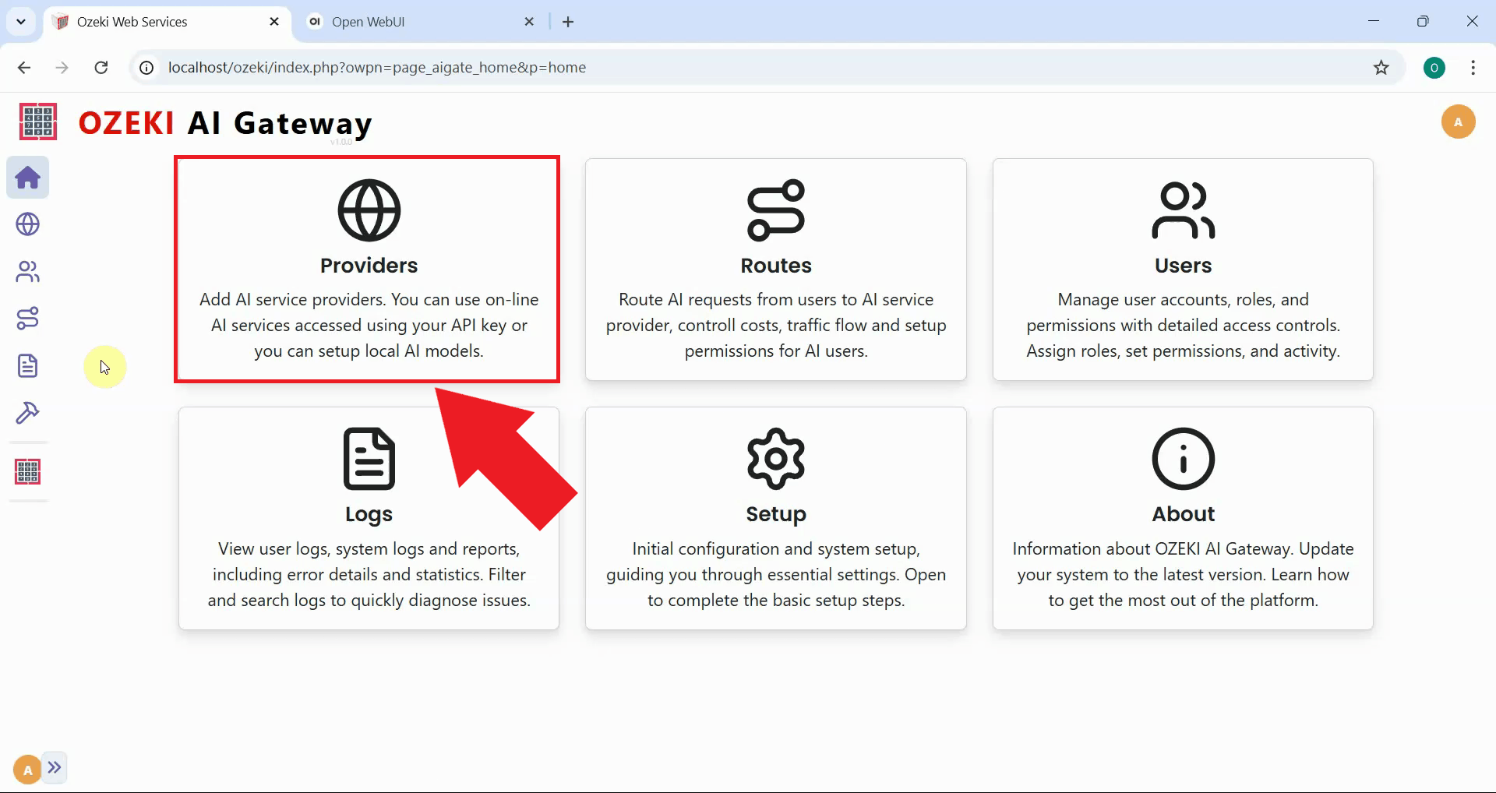The height and width of the screenshot is (793, 1496).
Task: Select the Users icon in sidebar
Action: (28, 271)
